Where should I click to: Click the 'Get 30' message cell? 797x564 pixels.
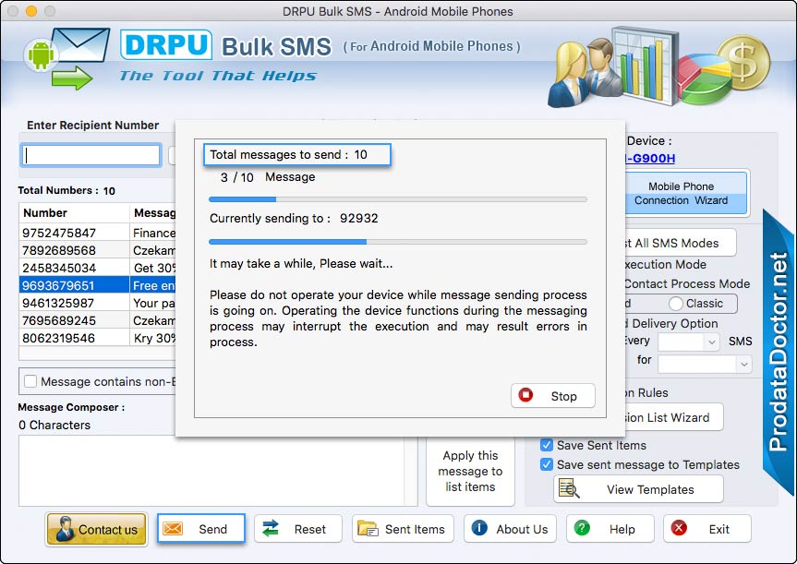153,268
